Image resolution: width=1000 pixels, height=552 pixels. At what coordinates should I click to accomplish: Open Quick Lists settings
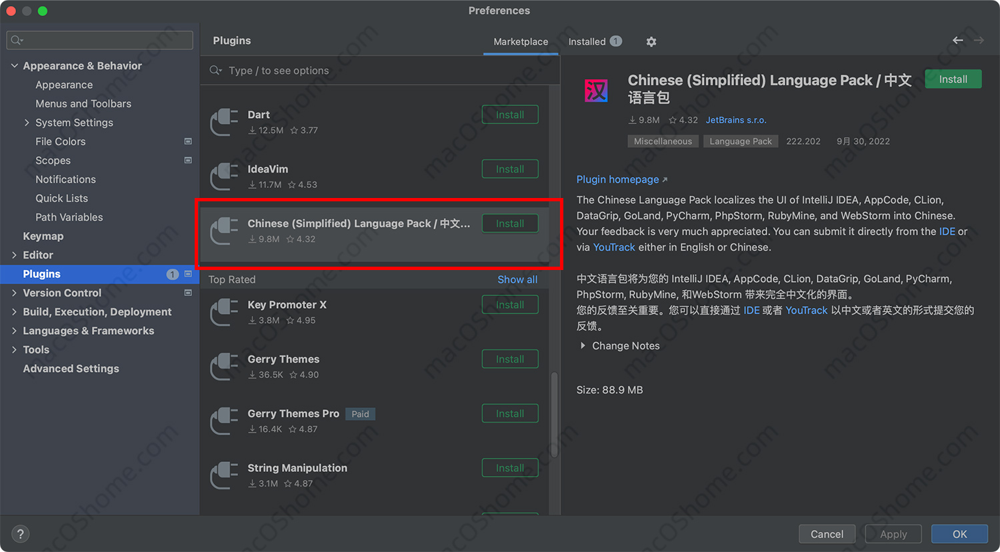61,199
